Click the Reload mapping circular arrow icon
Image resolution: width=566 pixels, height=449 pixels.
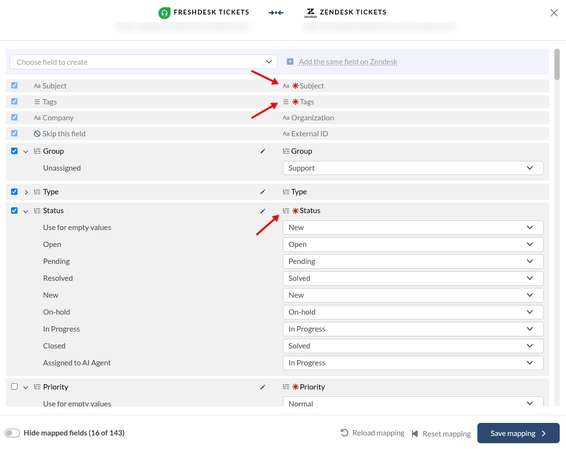tap(344, 433)
